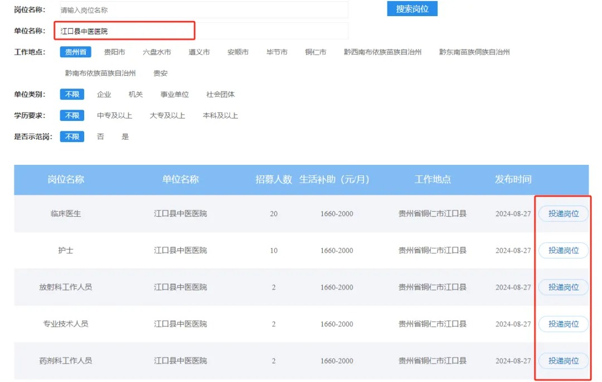
Task: Choose 大专及以上 education filter
Action: click(x=167, y=116)
